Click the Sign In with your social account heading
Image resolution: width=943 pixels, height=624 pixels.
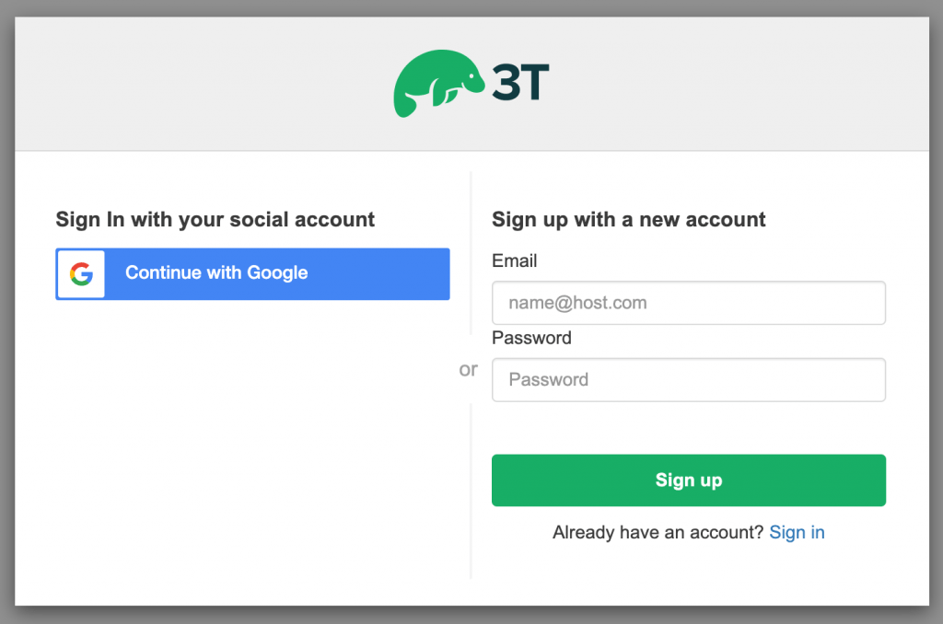[x=215, y=220]
